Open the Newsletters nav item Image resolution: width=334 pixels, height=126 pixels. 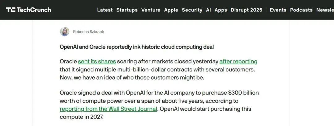coord(325,10)
